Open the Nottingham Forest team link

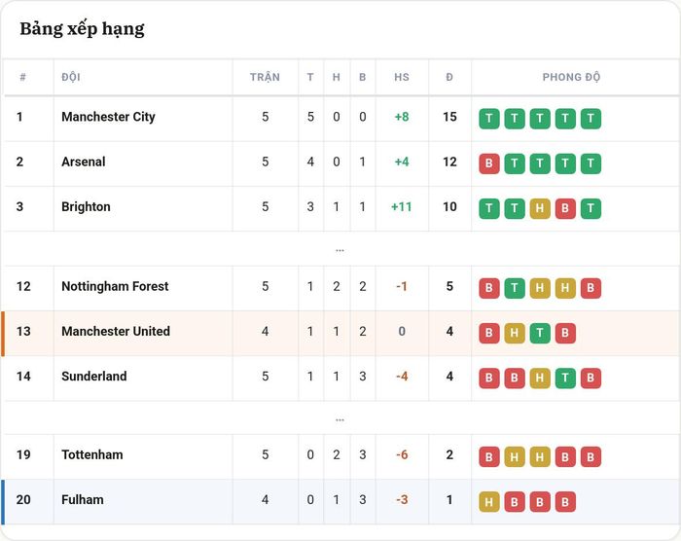click(115, 286)
